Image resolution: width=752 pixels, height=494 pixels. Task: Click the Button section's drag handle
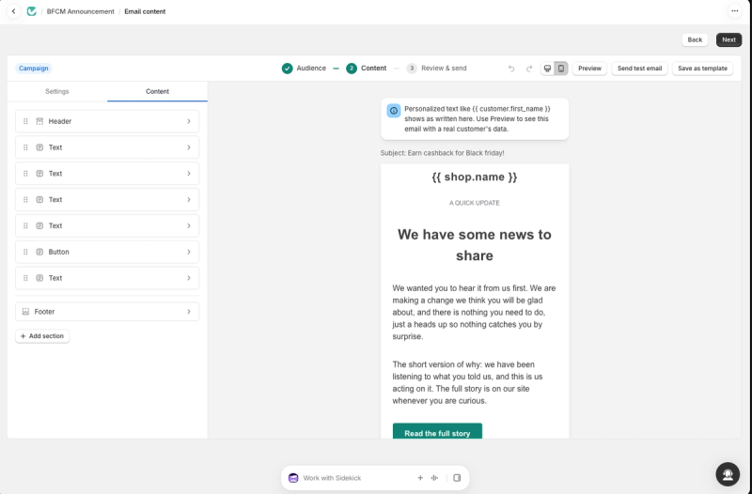click(x=26, y=252)
